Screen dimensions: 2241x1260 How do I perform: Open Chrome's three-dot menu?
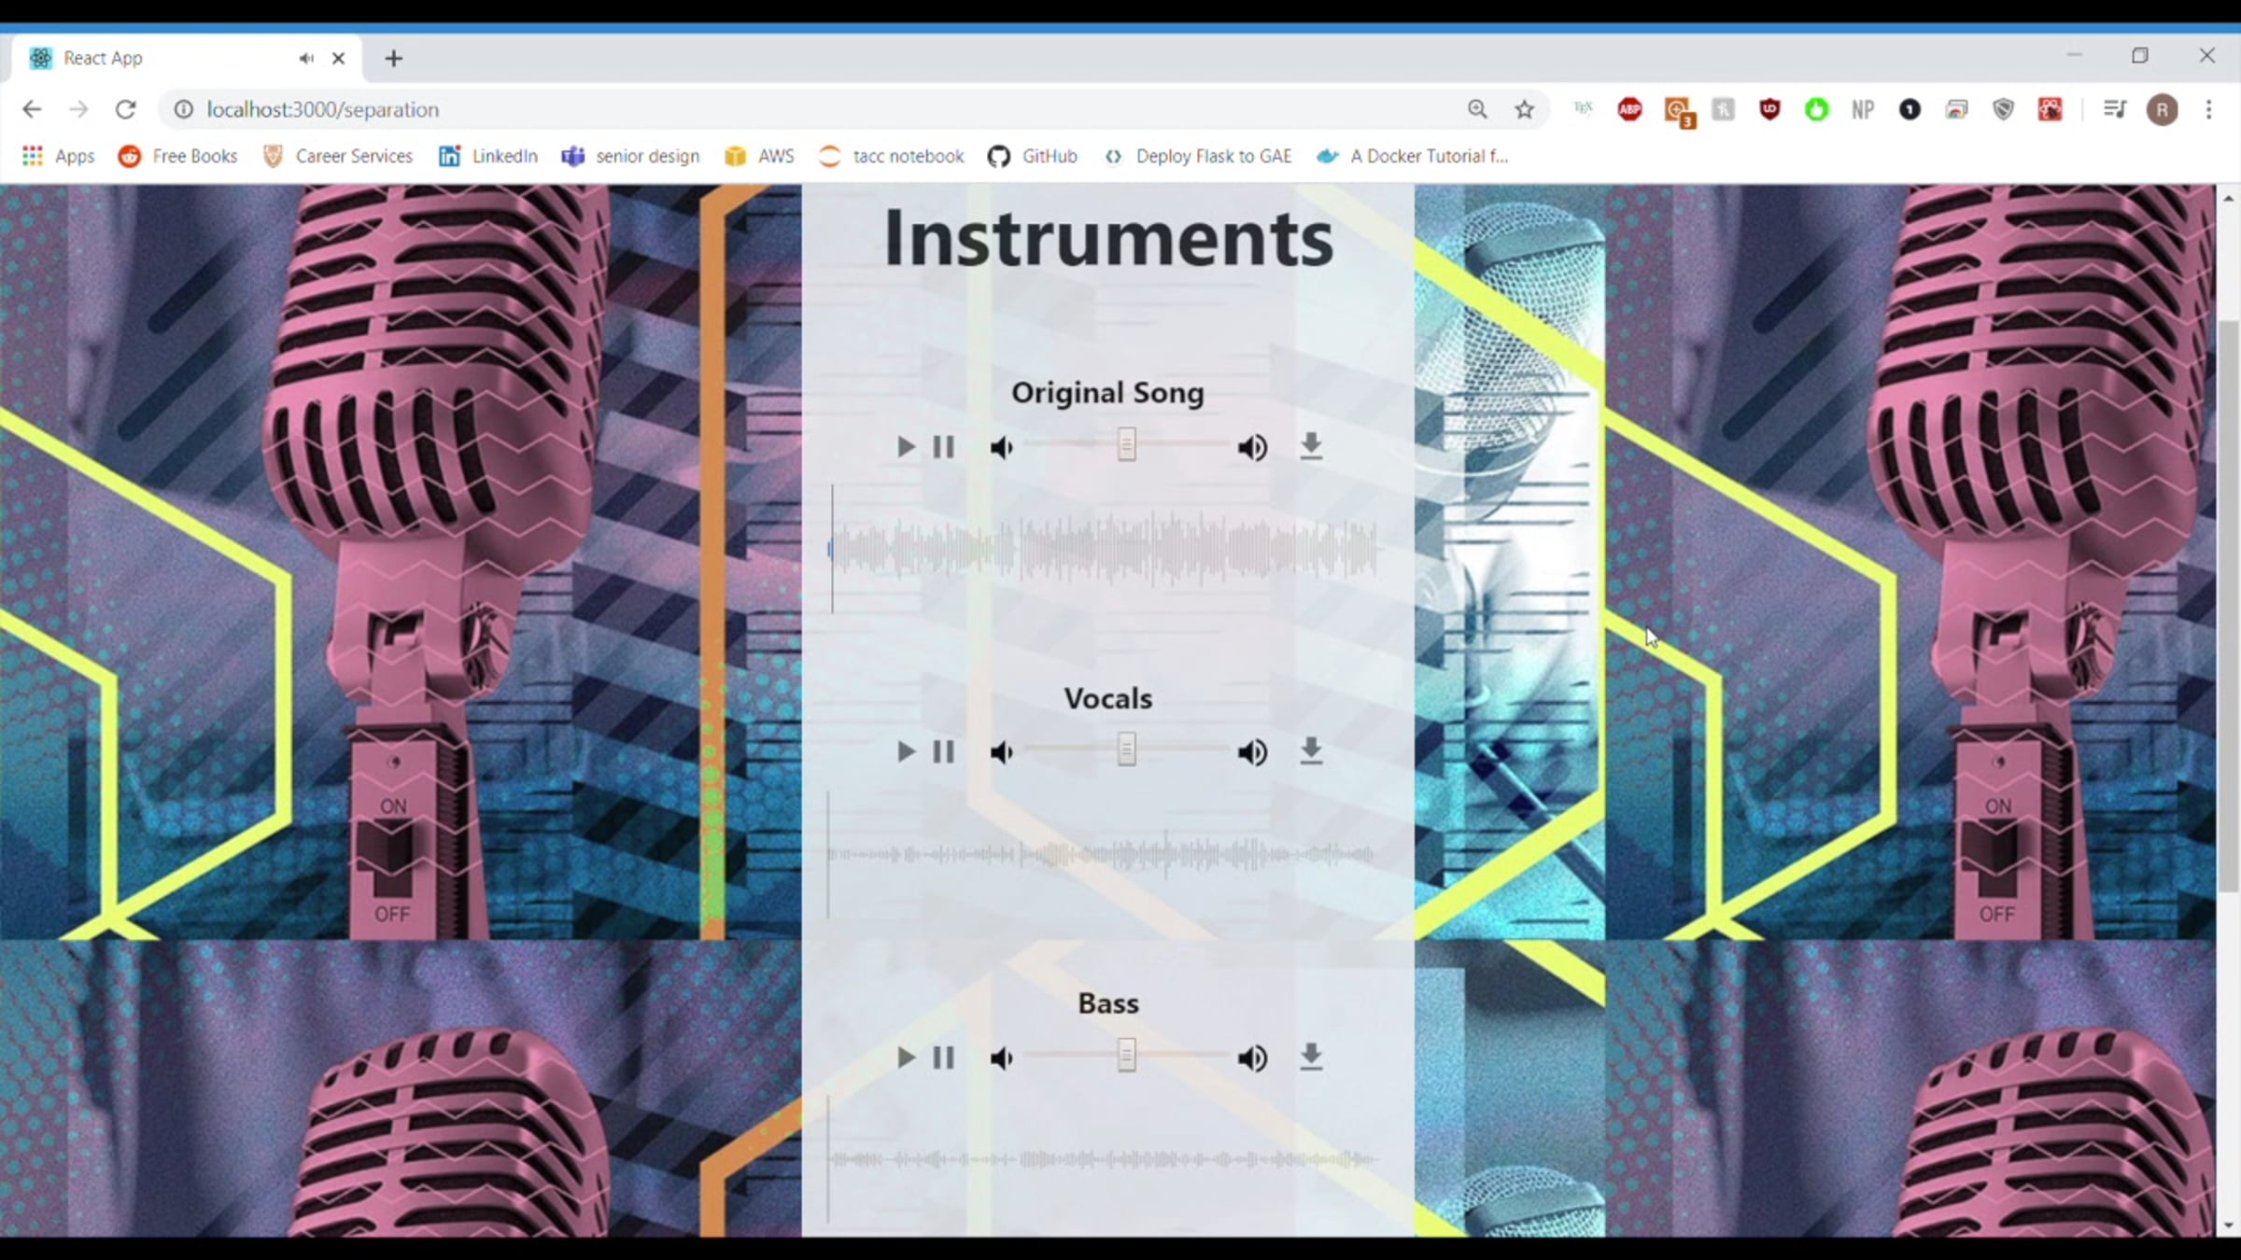click(2208, 109)
